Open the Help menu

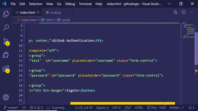(99, 4)
